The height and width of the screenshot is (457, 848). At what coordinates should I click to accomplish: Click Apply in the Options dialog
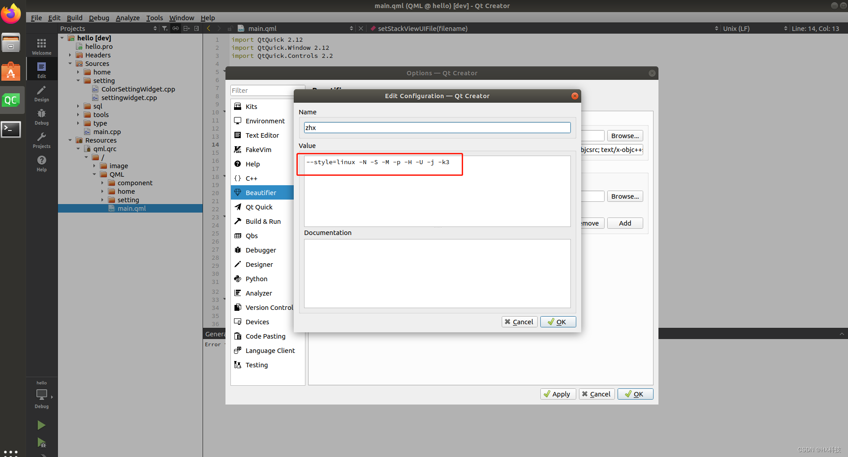(x=558, y=394)
